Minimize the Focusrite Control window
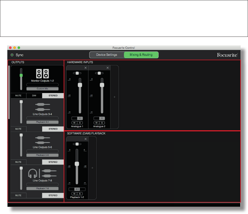This screenshot has width=248, height=214. 15,48
